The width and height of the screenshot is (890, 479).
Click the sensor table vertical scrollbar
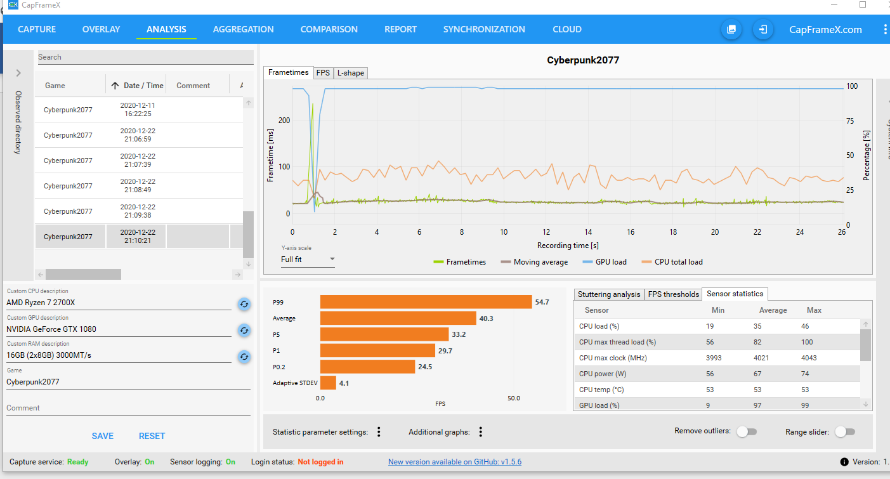tap(865, 344)
